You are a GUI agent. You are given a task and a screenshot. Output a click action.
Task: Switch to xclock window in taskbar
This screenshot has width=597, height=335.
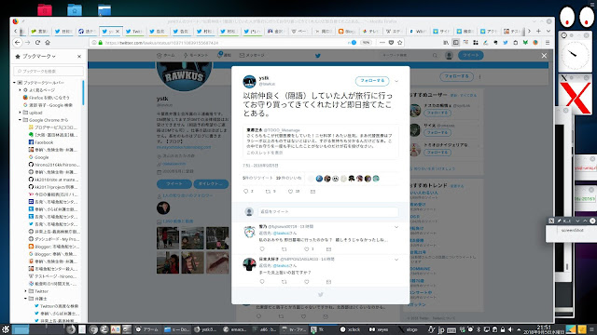(x=351, y=329)
